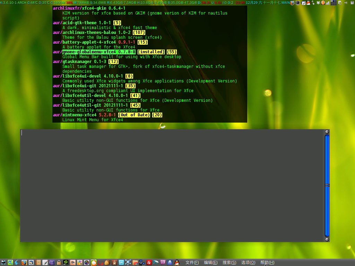Image resolution: width=355 pixels, height=266 pixels.
Task: Click the blue swoosh arrow dock icon
Action: [x=17, y=263]
